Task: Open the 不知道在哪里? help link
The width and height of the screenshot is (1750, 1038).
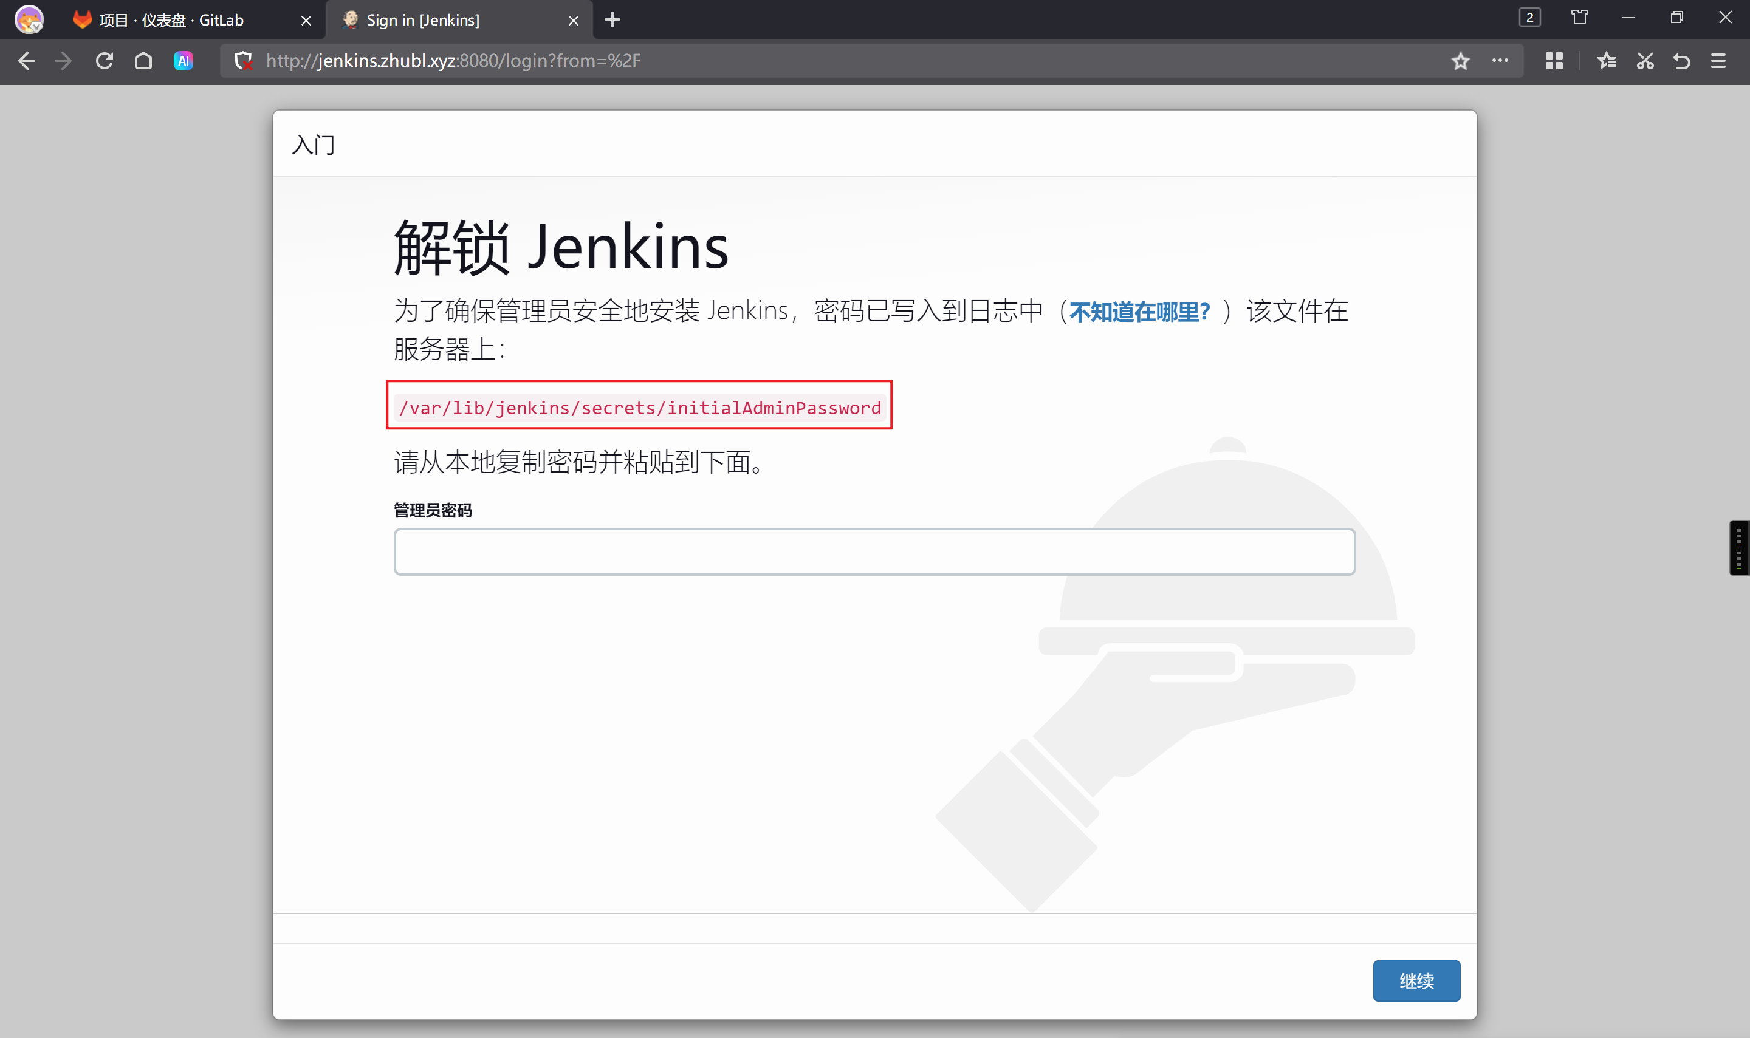Action: (x=1139, y=311)
